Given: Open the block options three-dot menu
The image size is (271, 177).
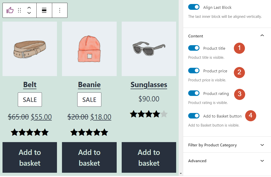Looking at the screenshot, I should (x=60, y=10).
